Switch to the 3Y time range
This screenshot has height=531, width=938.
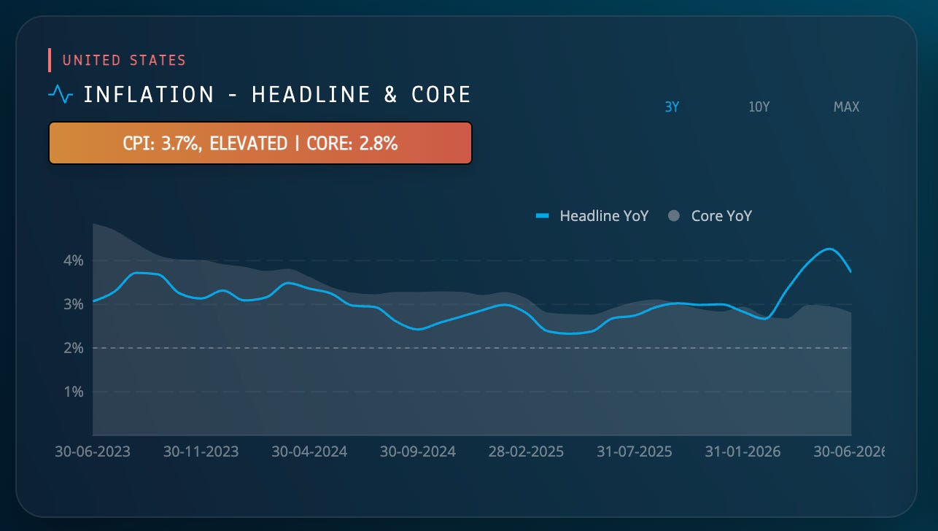point(672,107)
